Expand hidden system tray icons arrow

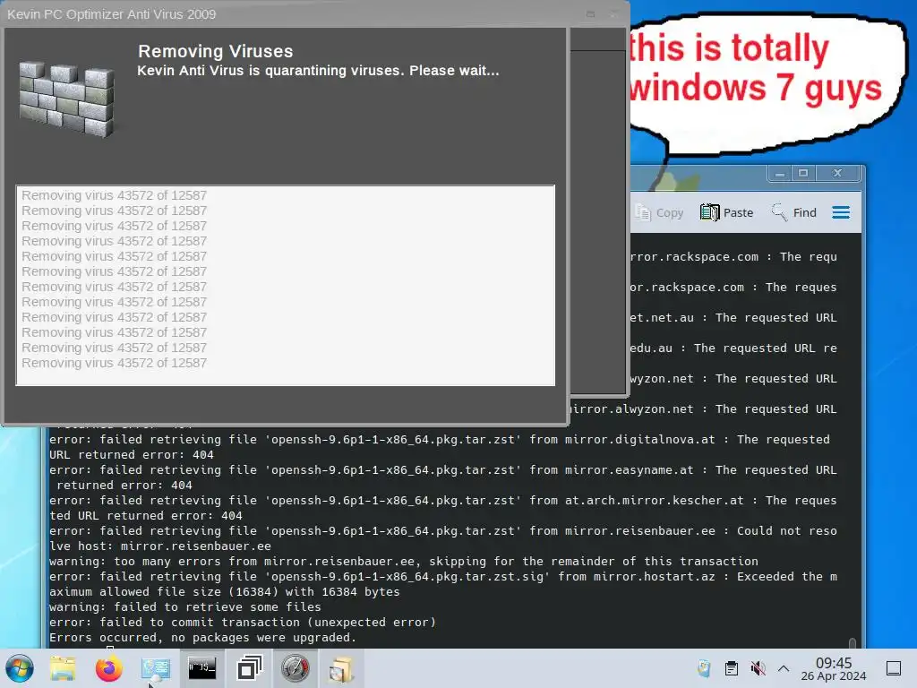(x=784, y=668)
